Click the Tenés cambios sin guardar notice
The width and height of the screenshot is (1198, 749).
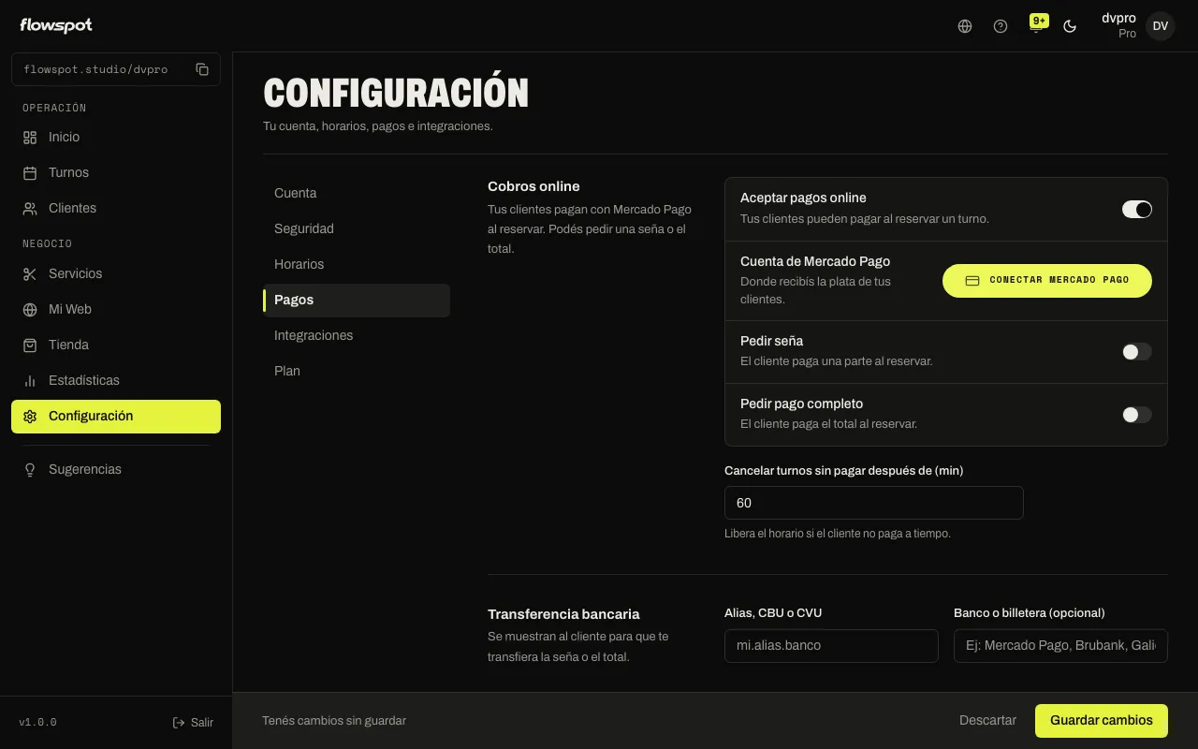[334, 721]
